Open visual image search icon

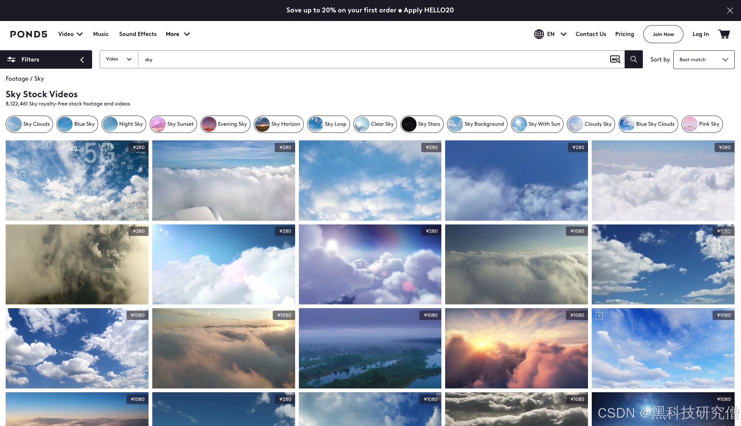[x=615, y=59]
